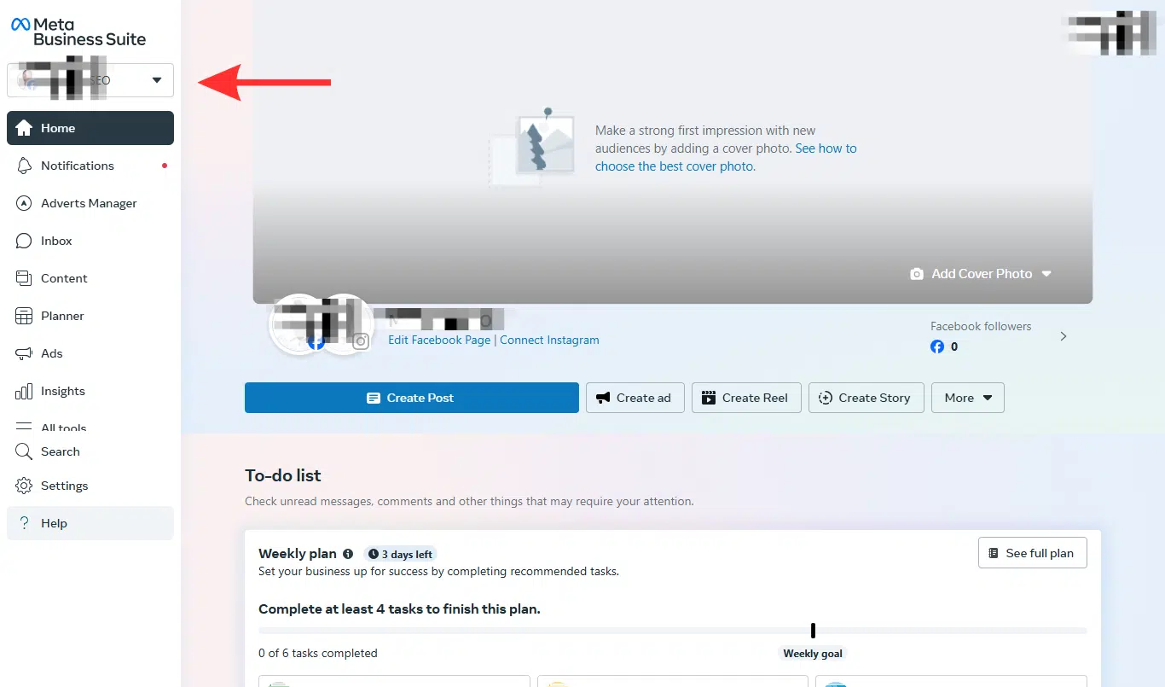Click the Ads megaphone icon in sidebar
The height and width of the screenshot is (687, 1165).
pyautogui.click(x=24, y=353)
